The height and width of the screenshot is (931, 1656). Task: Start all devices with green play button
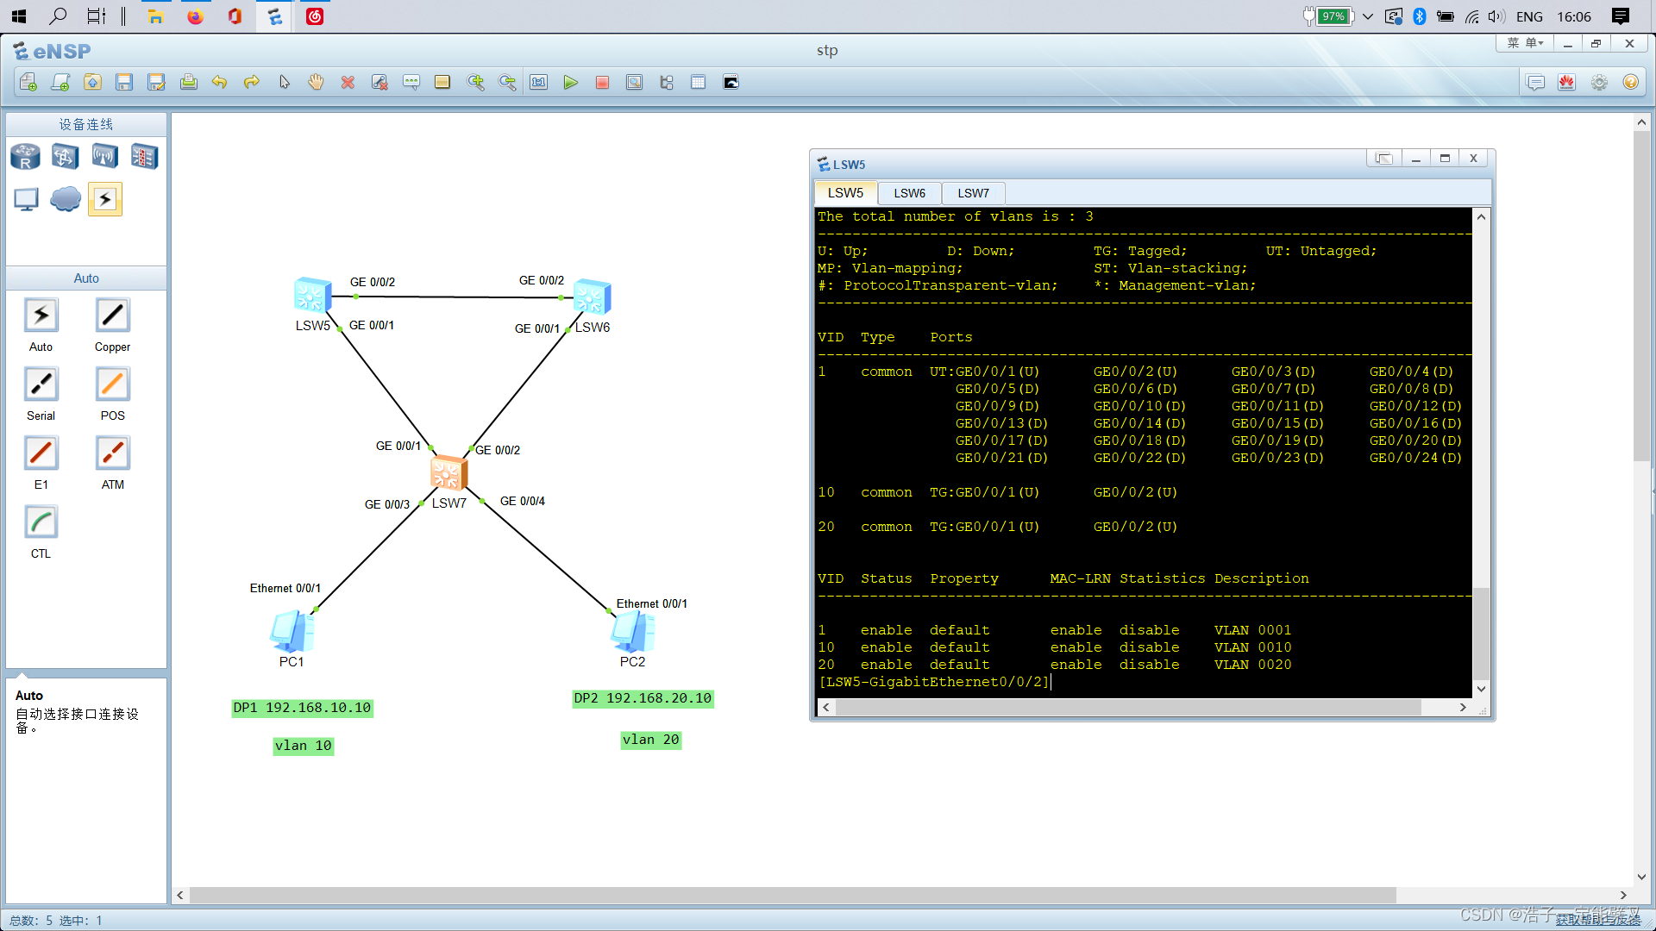pos(570,83)
